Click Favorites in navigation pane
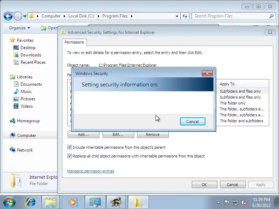 25,40
